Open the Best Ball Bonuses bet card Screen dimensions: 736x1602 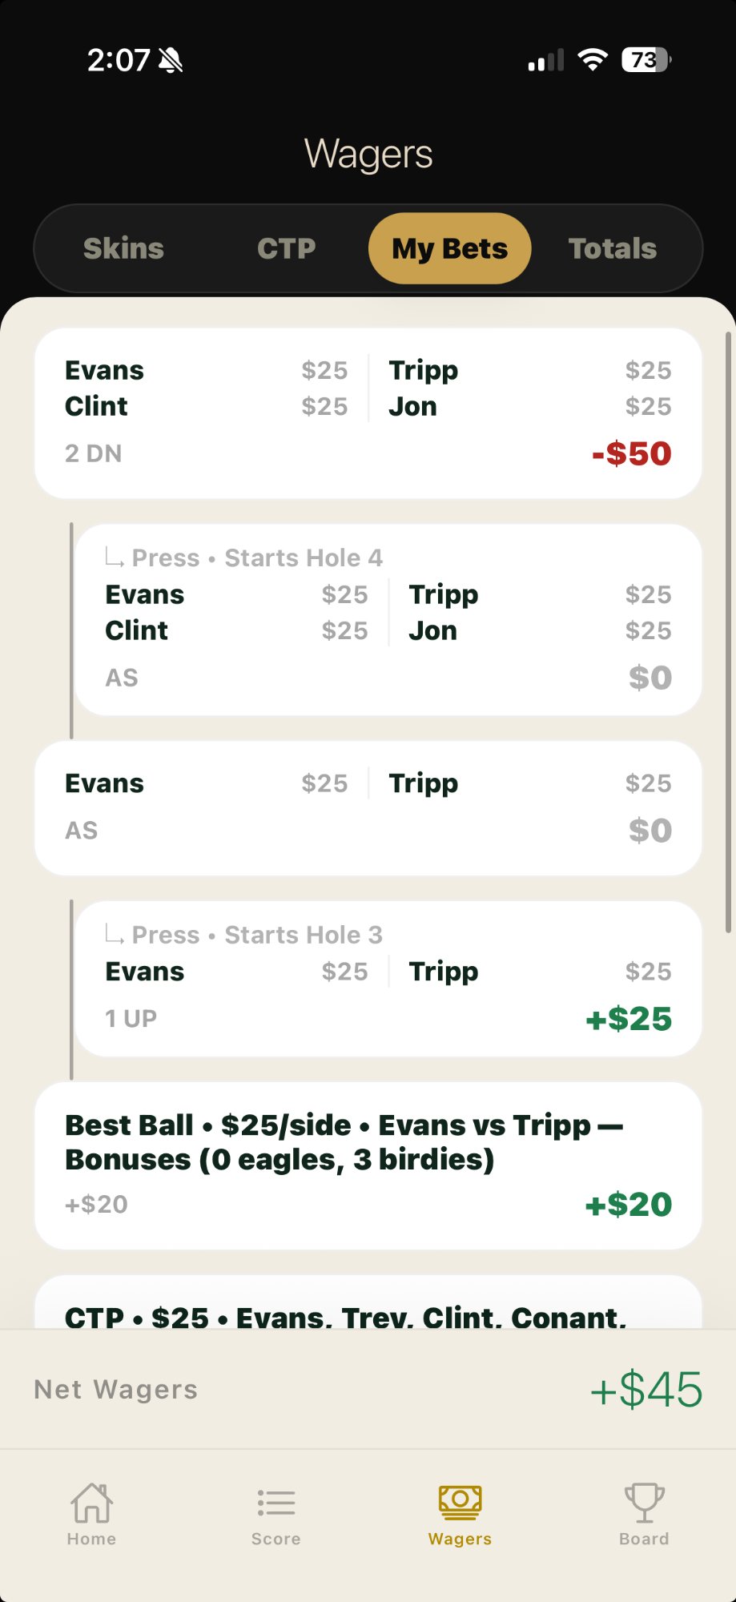(x=368, y=1165)
